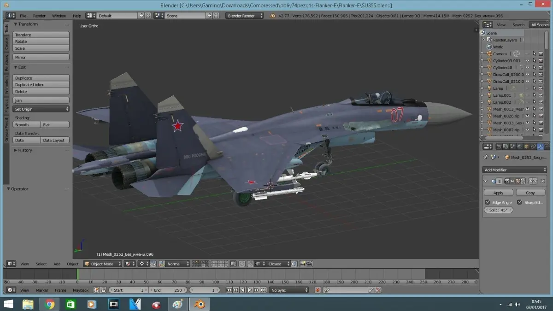The image size is (553, 311).
Task: Open the 3D view Select menu
Action: pyautogui.click(x=41, y=264)
